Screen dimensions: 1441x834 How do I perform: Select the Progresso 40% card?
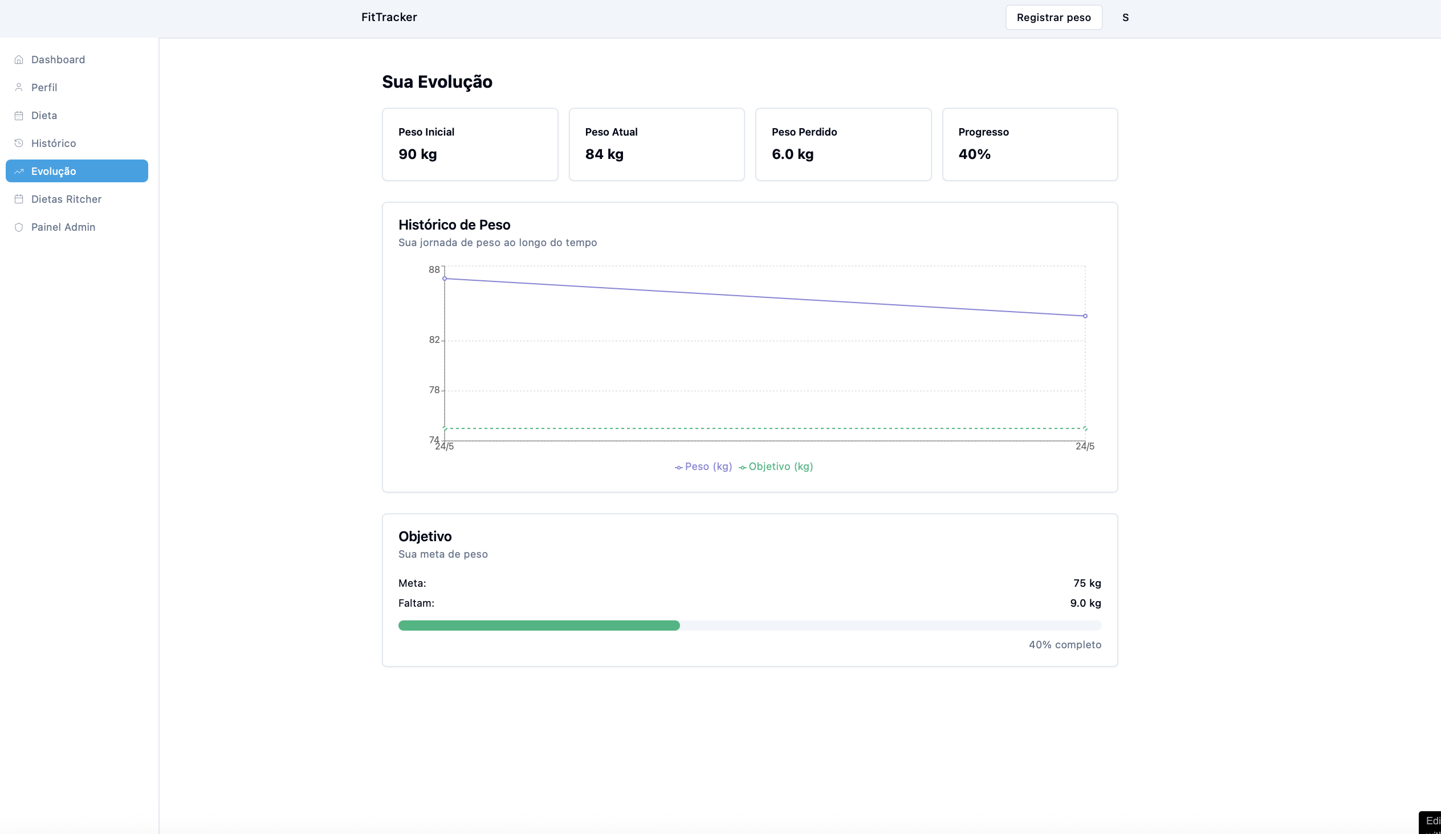point(1029,144)
